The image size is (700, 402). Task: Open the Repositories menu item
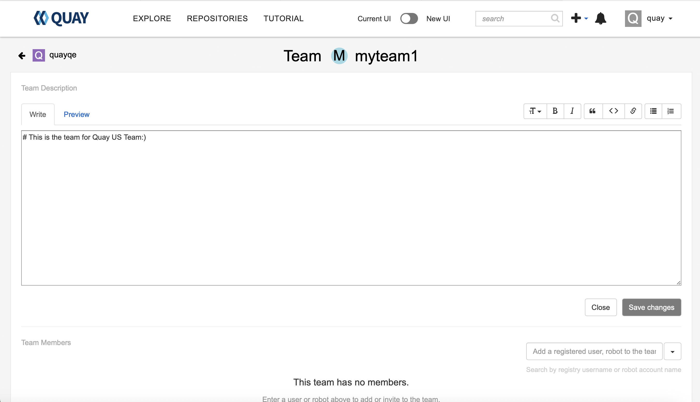217,19
